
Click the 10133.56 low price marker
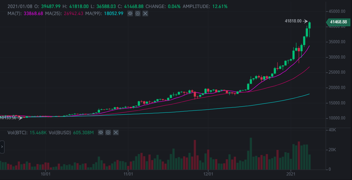coord(8,118)
